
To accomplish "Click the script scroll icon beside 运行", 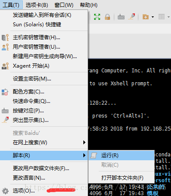I will click(x=94, y=156).
